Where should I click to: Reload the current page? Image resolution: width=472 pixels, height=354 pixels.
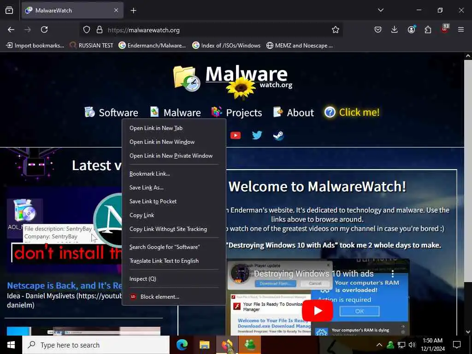(x=44, y=29)
